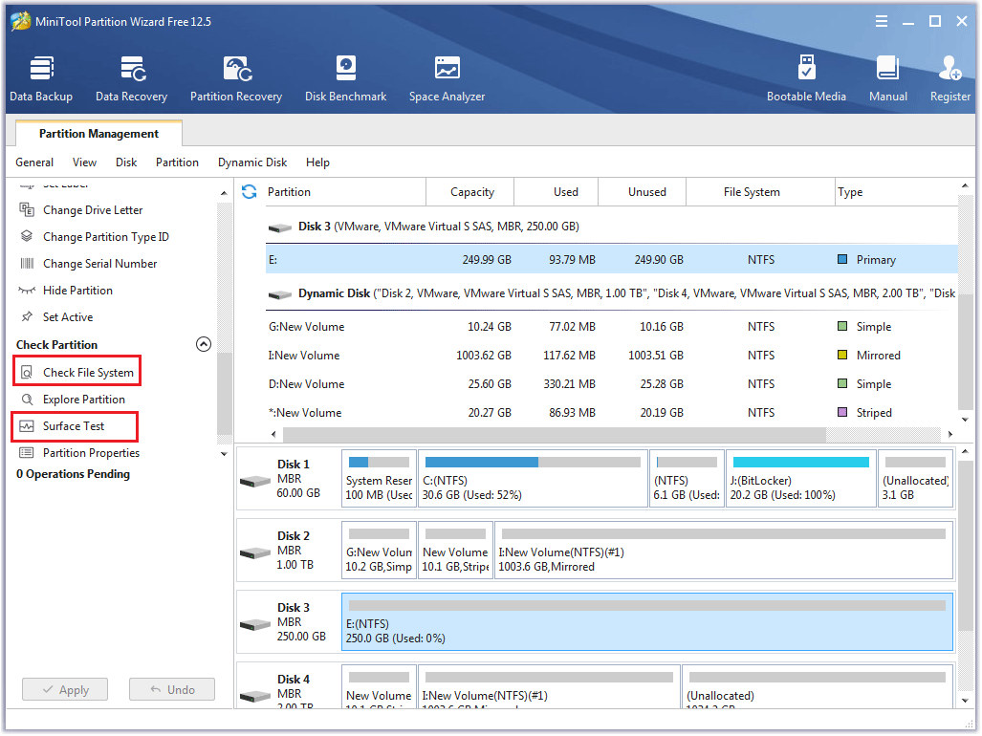Image resolution: width=982 pixels, height=736 pixels.
Task: Click sidebar scroll down arrow
Action: pos(224,454)
